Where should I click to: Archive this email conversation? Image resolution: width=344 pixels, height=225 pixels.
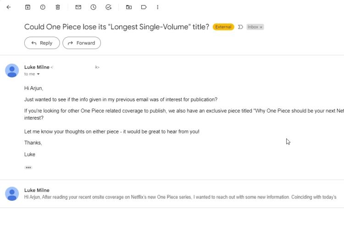click(x=28, y=7)
